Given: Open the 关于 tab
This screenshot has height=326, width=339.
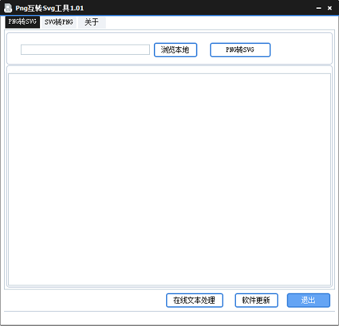Looking at the screenshot, I should pyautogui.click(x=92, y=22).
